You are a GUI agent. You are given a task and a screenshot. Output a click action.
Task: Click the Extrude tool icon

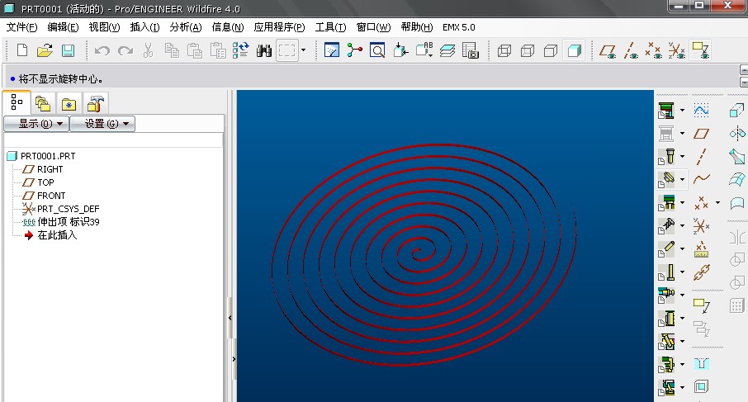click(736, 111)
